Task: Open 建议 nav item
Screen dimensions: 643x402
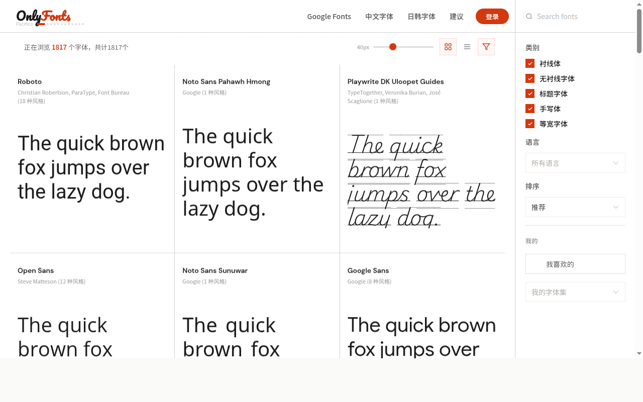Action: pyautogui.click(x=457, y=17)
